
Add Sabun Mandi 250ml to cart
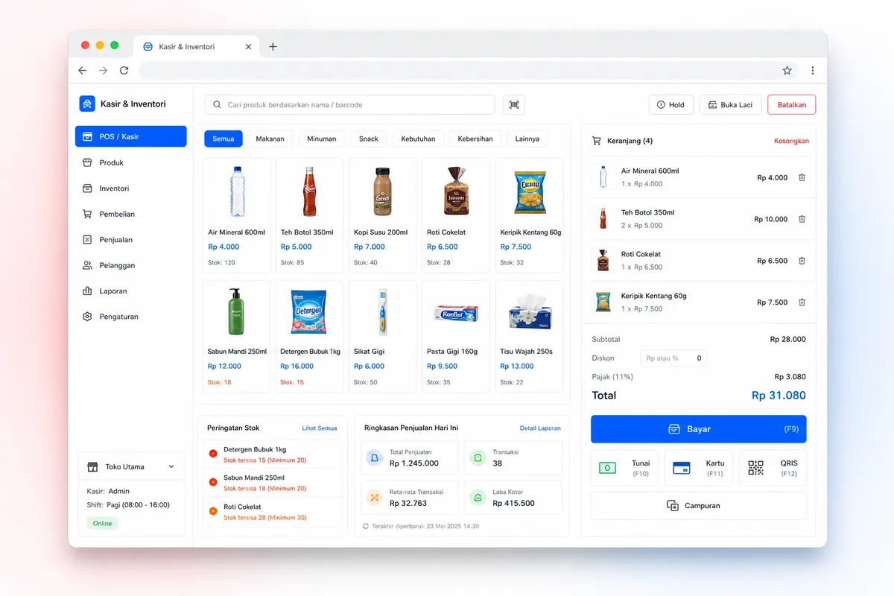236,336
